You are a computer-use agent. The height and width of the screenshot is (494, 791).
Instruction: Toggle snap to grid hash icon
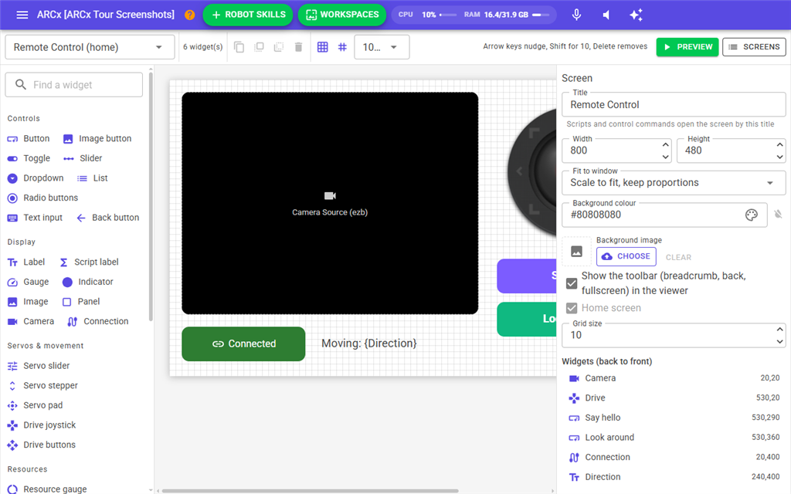(342, 47)
